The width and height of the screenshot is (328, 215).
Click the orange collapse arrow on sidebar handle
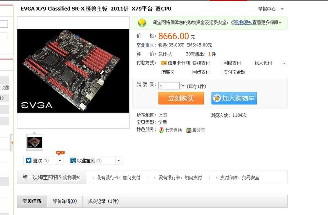pyautogui.click(x=12, y=143)
